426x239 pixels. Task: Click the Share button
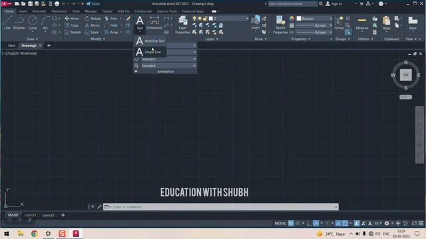click(93, 4)
